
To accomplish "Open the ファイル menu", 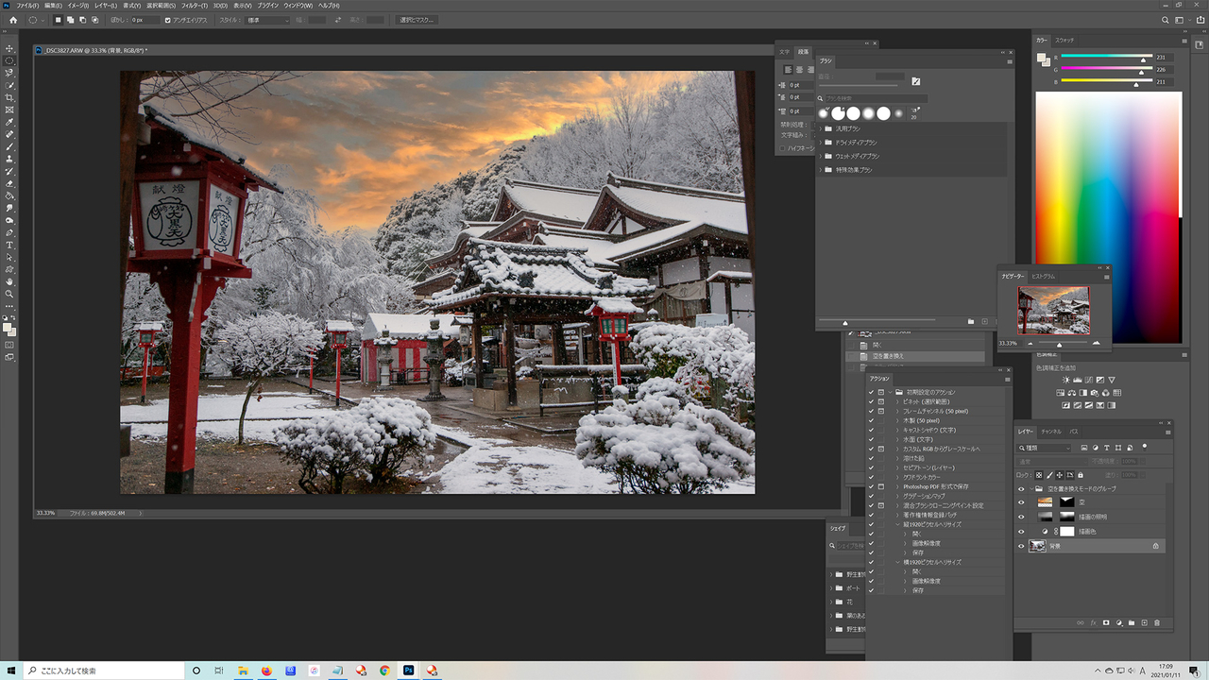I will coord(26,5).
